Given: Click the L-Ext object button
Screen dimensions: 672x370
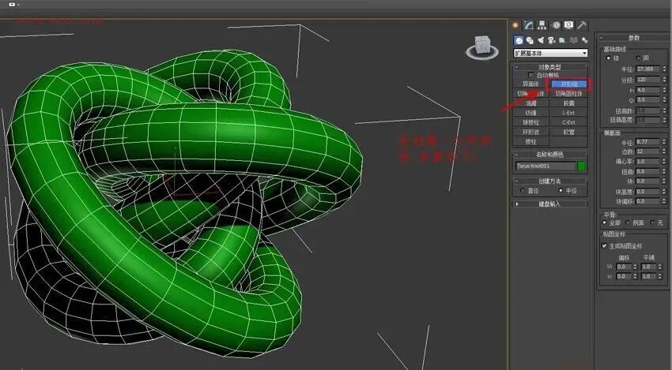Looking at the screenshot, I should (568, 113).
